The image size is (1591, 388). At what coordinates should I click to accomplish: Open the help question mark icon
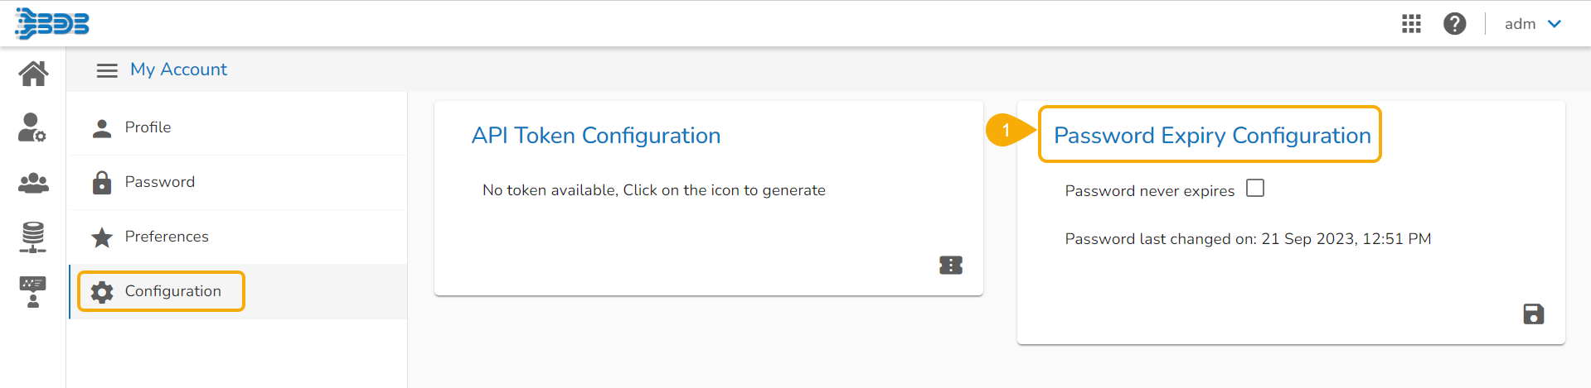tap(1454, 24)
